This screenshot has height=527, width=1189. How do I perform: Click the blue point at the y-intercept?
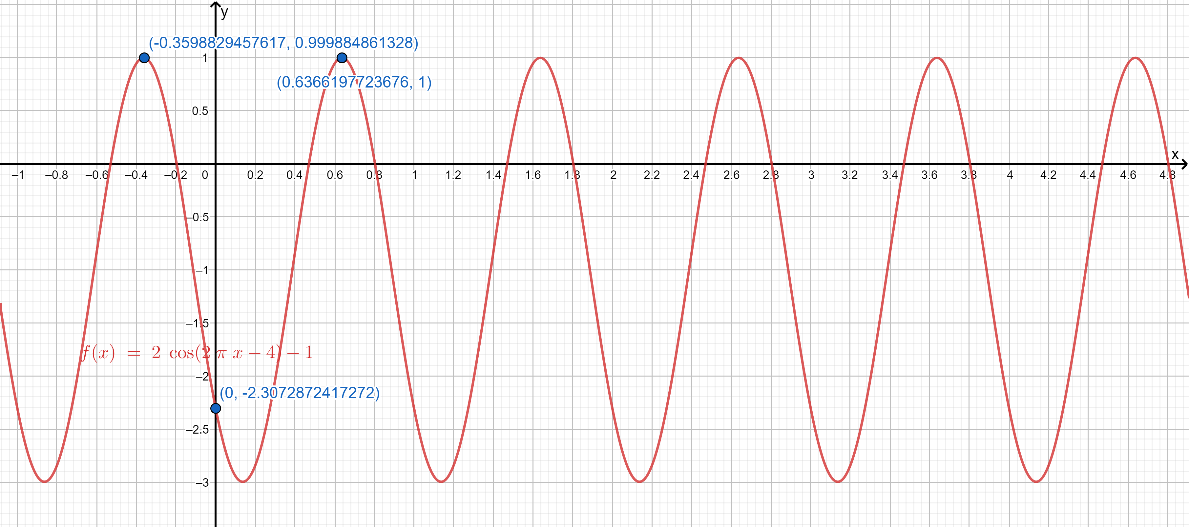click(x=216, y=408)
